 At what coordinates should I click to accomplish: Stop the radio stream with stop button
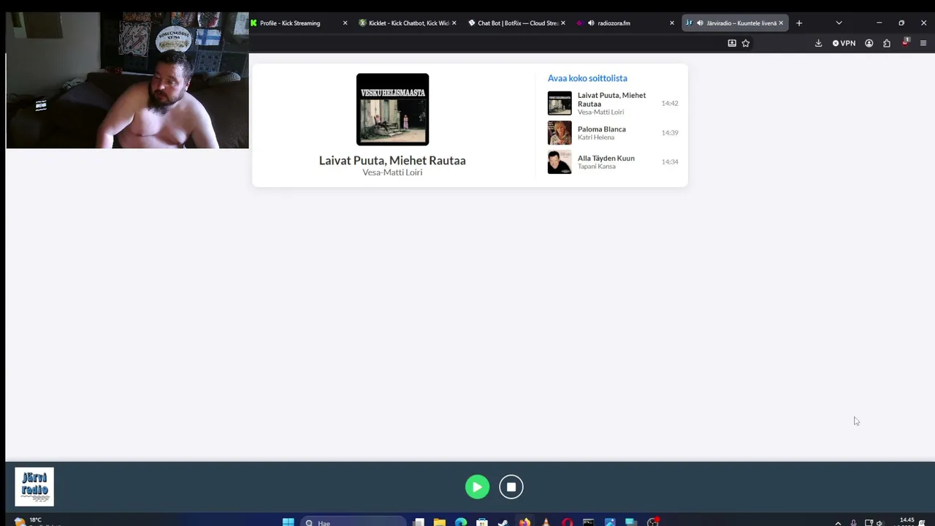[511, 487]
